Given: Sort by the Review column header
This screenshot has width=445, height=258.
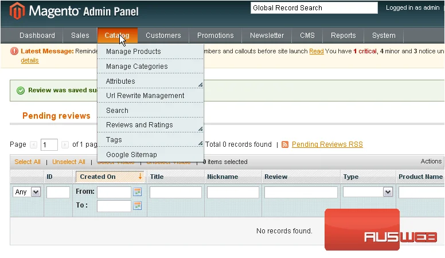Looking at the screenshot, I should pyautogui.click(x=276, y=177).
